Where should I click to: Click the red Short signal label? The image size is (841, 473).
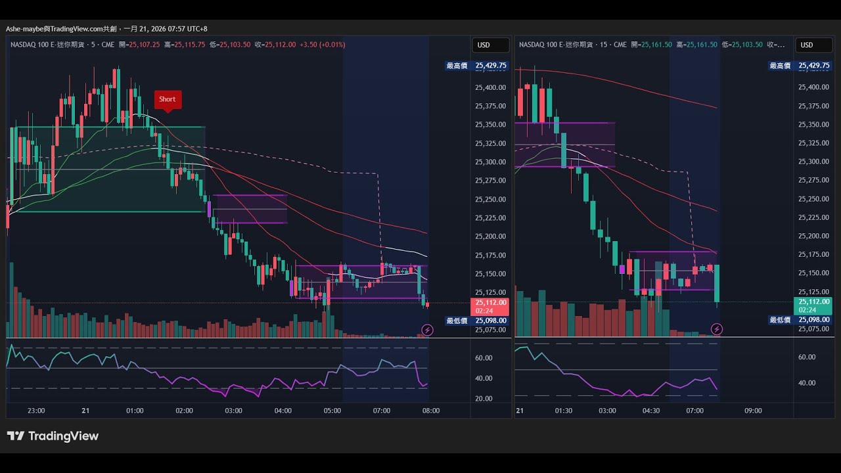point(168,100)
